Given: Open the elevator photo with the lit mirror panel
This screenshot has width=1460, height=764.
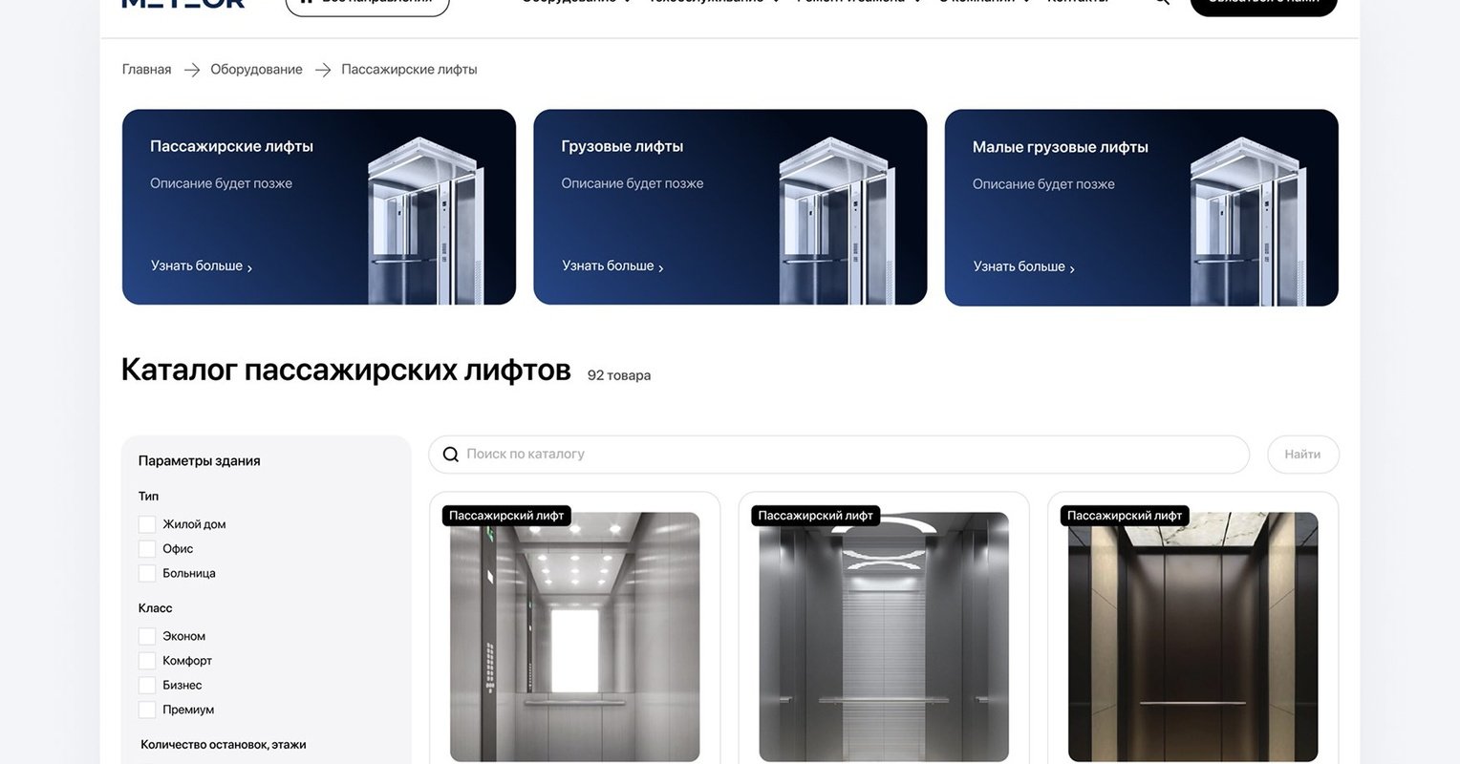Looking at the screenshot, I should [575, 637].
